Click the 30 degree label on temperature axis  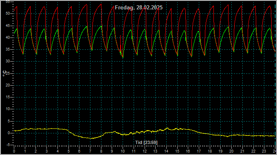8,62
